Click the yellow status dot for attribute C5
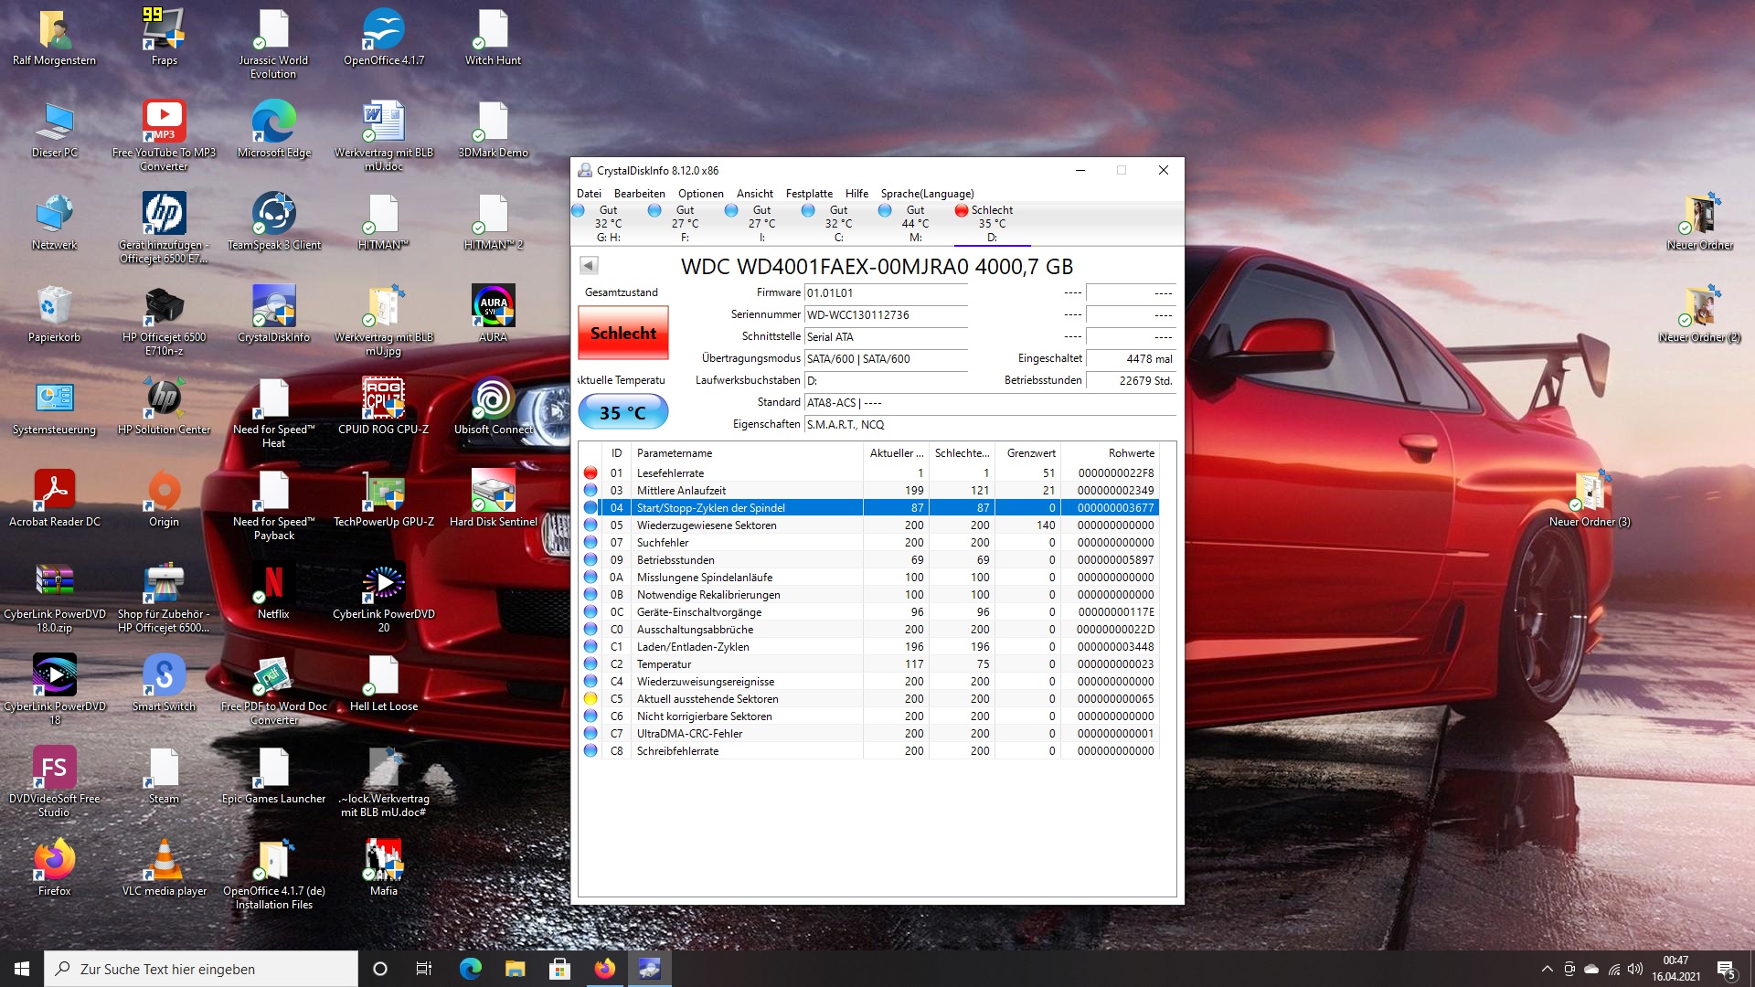This screenshot has height=987, width=1755. tap(590, 698)
